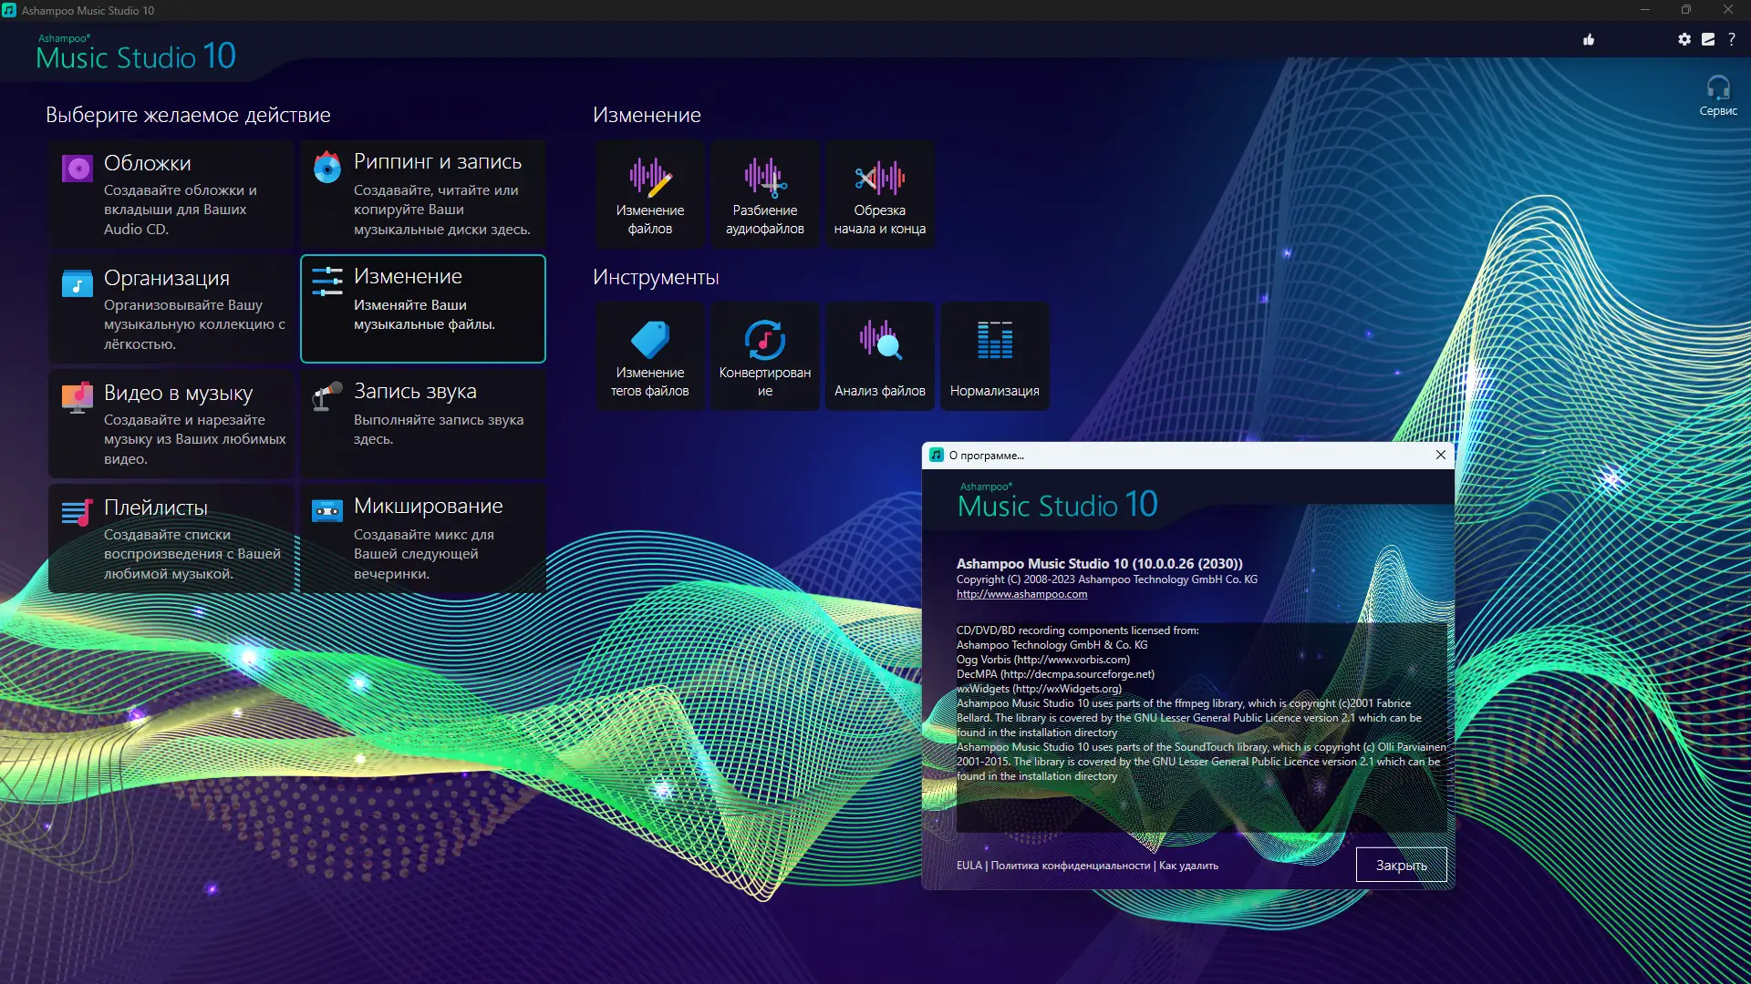Open the Обложки cover creator tile
Image resolution: width=1751 pixels, height=984 pixels.
[171, 194]
